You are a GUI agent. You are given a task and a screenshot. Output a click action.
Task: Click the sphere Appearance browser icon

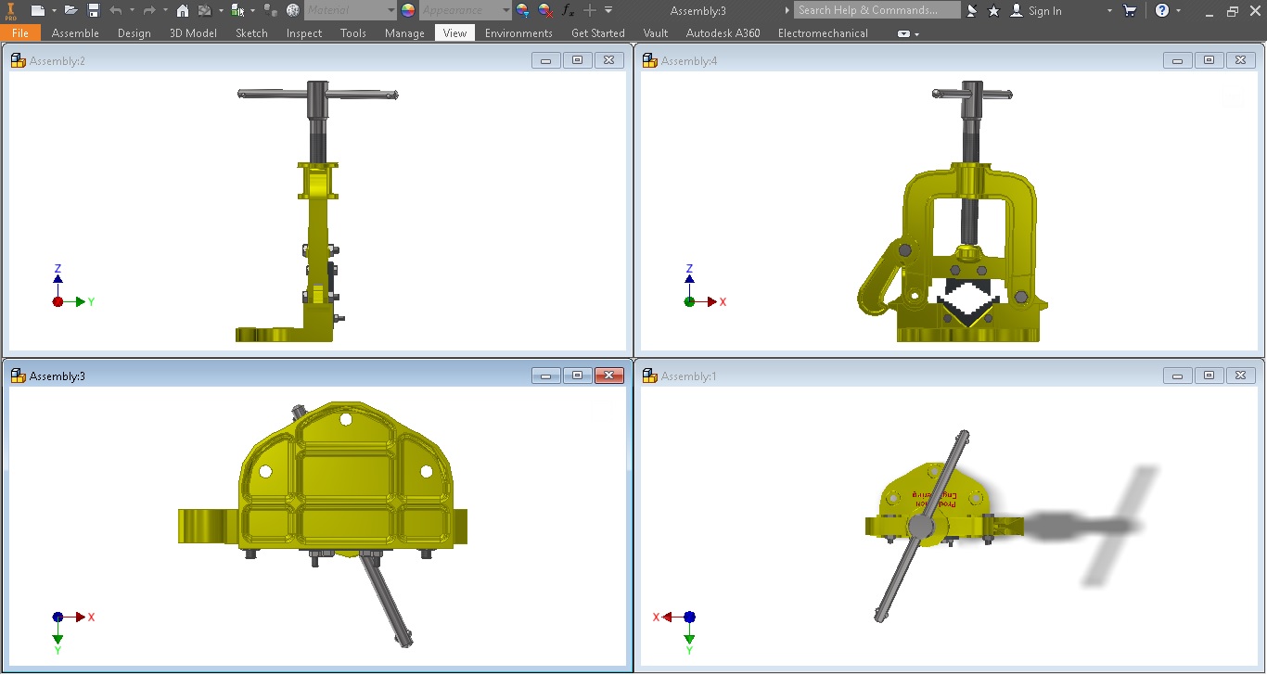coord(293,10)
